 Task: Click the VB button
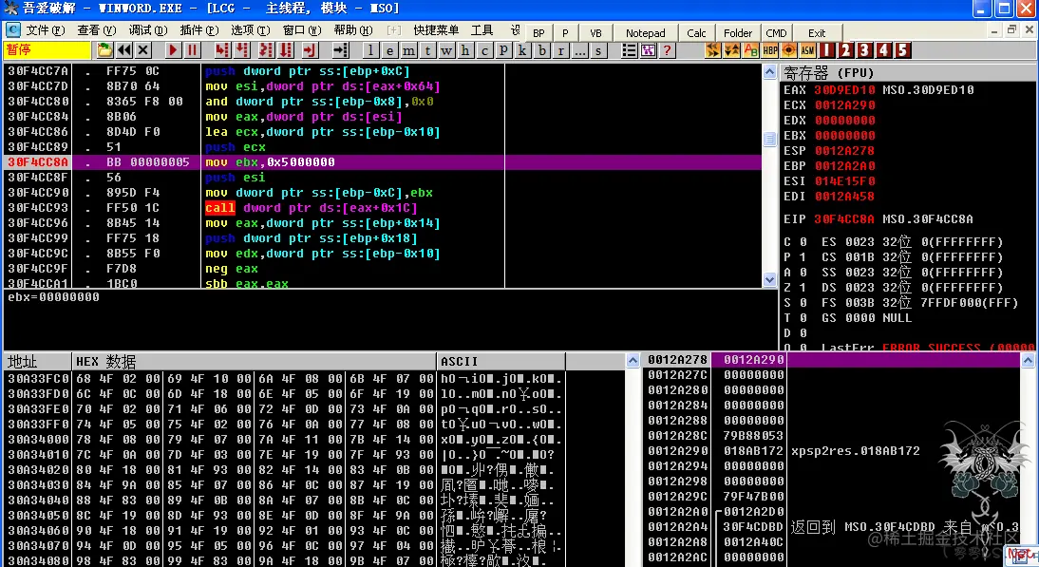click(x=595, y=33)
